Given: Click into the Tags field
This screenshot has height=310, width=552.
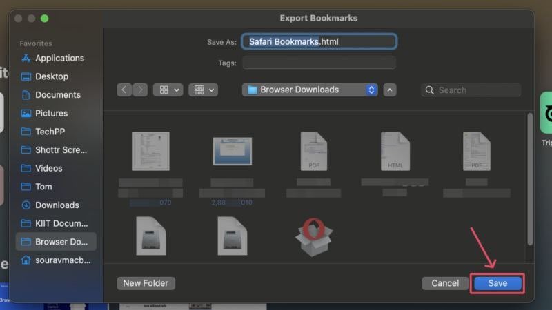Looking at the screenshot, I should coord(319,63).
